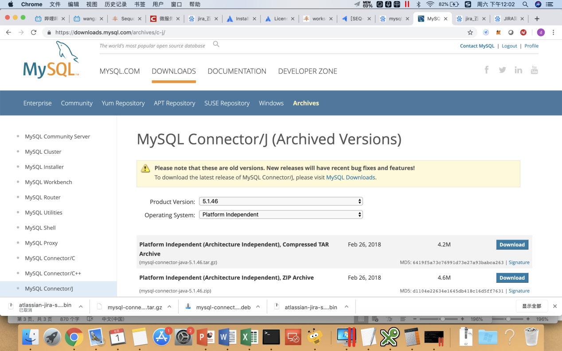
Task: Open MySQL Community Server in the sidebar
Action: click(58, 136)
